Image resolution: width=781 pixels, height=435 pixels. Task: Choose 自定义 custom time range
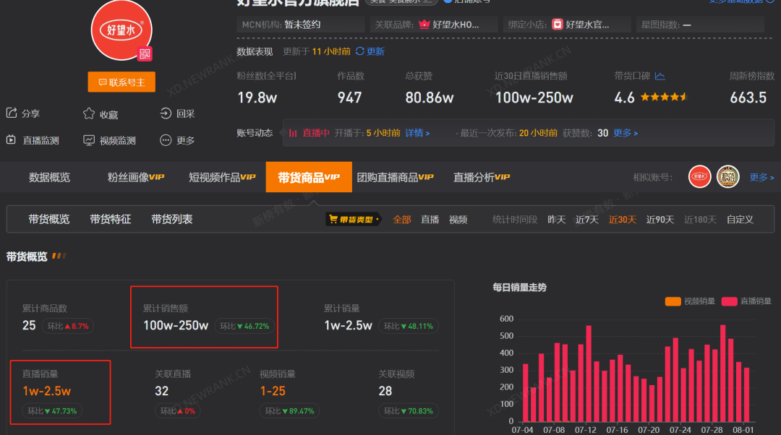[741, 220]
